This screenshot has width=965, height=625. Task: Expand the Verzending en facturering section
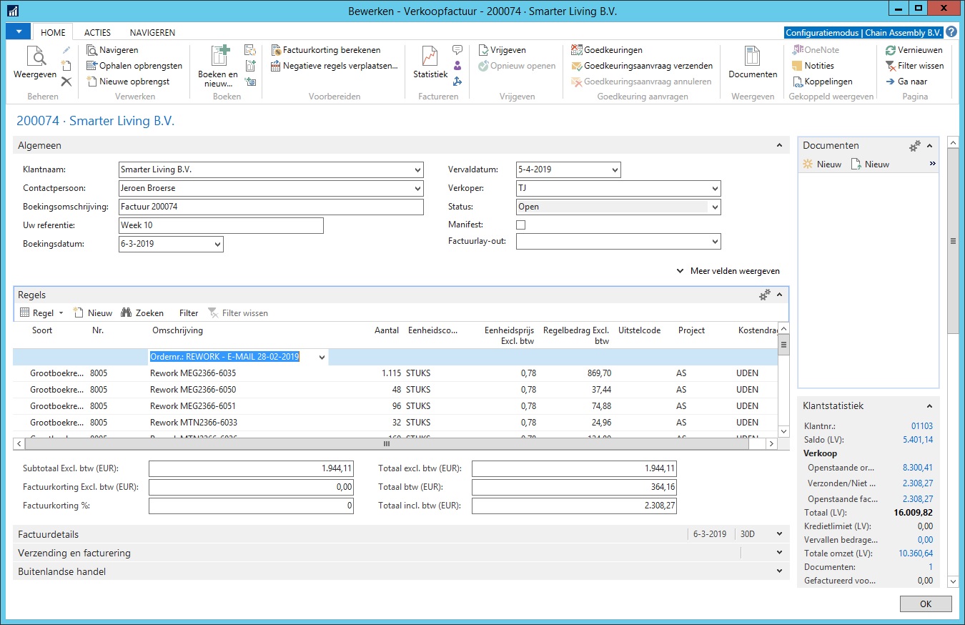(779, 553)
